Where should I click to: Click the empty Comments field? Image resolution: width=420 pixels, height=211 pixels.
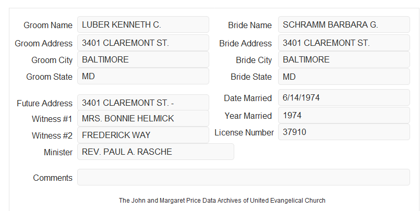[244, 177]
